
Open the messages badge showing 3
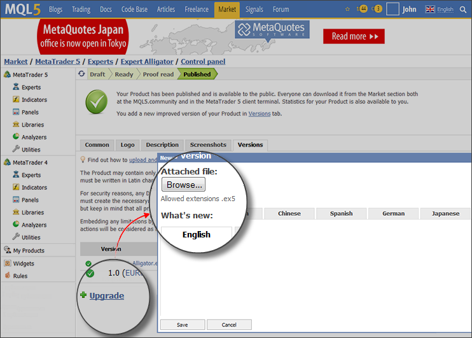(377, 9)
